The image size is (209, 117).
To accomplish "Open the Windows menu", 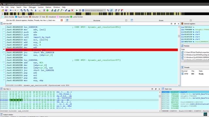I will [x=56, y=7].
